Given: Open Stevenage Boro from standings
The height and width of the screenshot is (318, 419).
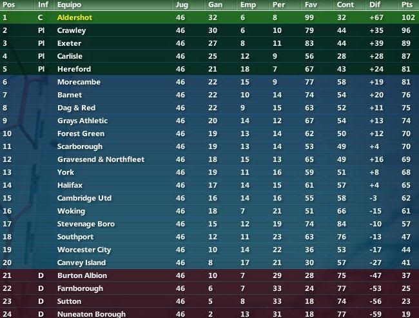Looking at the screenshot, I should click(x=86, y=224).
